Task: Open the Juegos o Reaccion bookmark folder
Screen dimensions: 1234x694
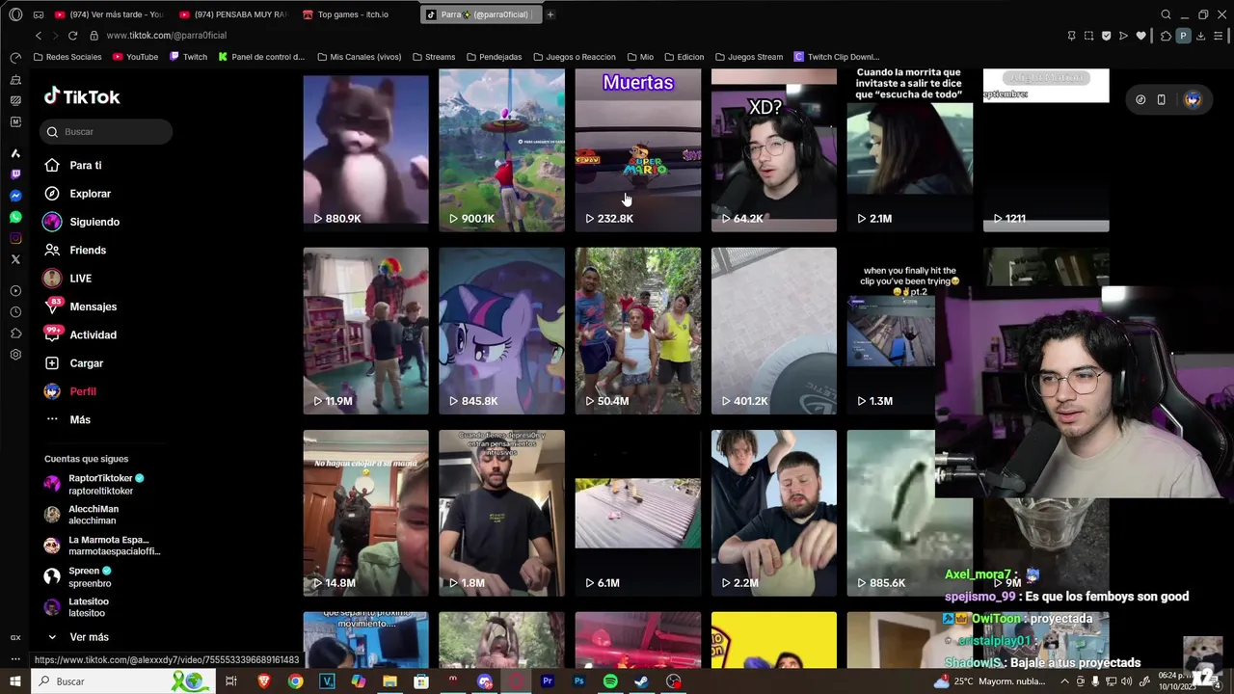Action: pyautogui.click(x=574, y=57)
